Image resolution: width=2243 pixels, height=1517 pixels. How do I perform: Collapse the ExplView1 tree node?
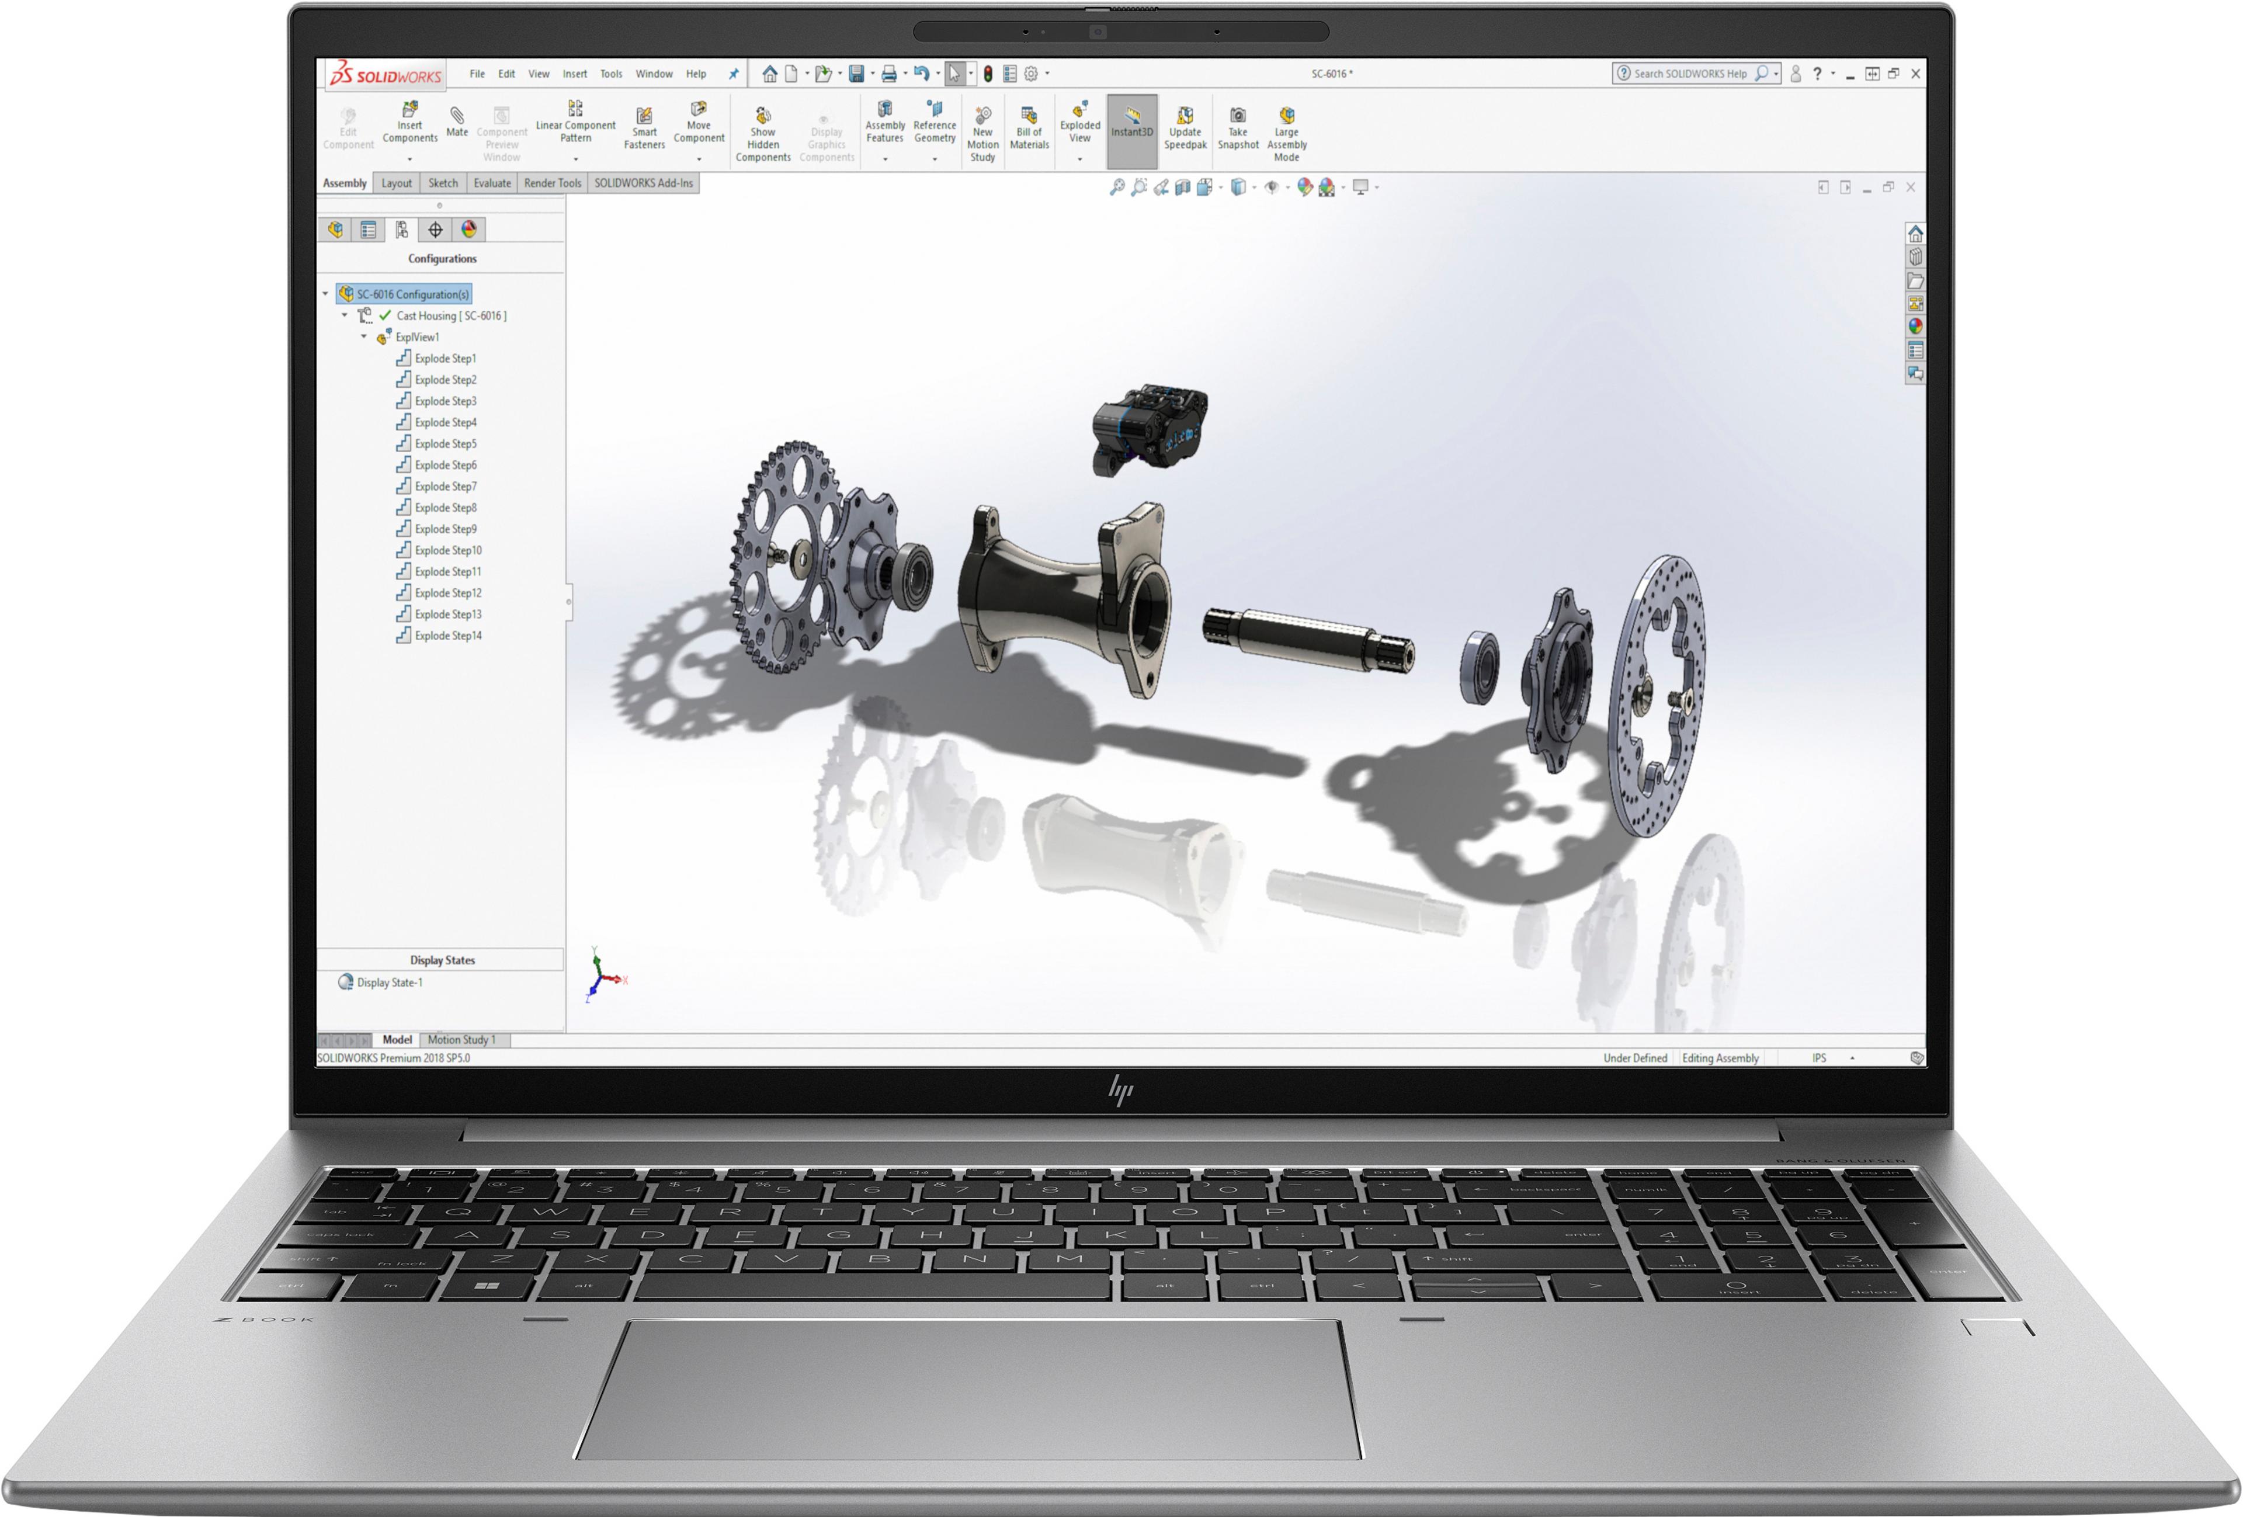(364, 337)
